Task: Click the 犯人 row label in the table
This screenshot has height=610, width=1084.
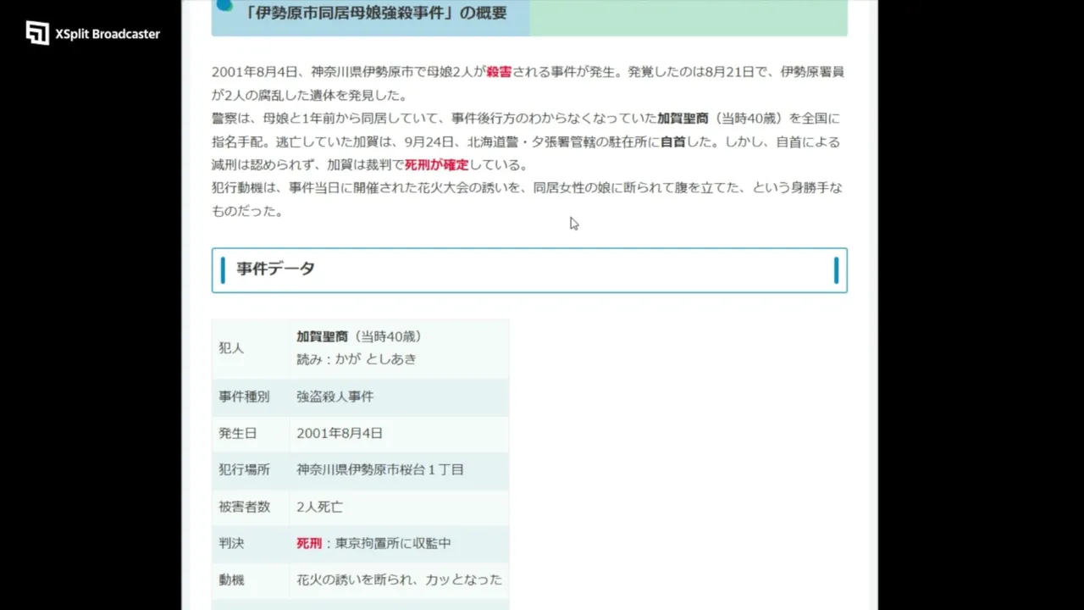Action: click(x=231, y=348)
